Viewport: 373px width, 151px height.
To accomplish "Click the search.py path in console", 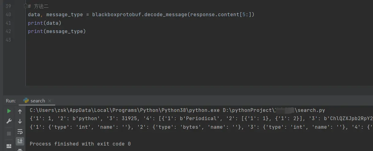I will coord(311,110).
